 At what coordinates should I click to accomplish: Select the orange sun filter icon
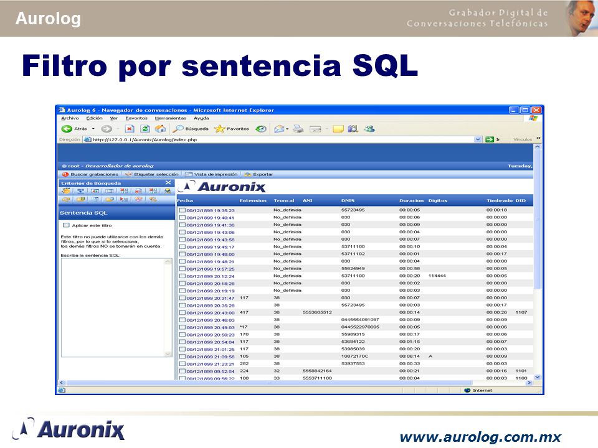pyautogui.click(x=67, y=191)
